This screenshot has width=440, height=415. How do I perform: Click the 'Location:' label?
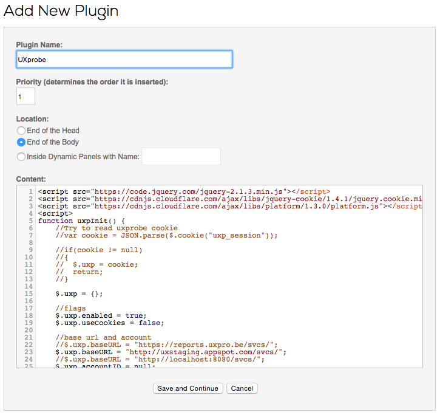33,119
